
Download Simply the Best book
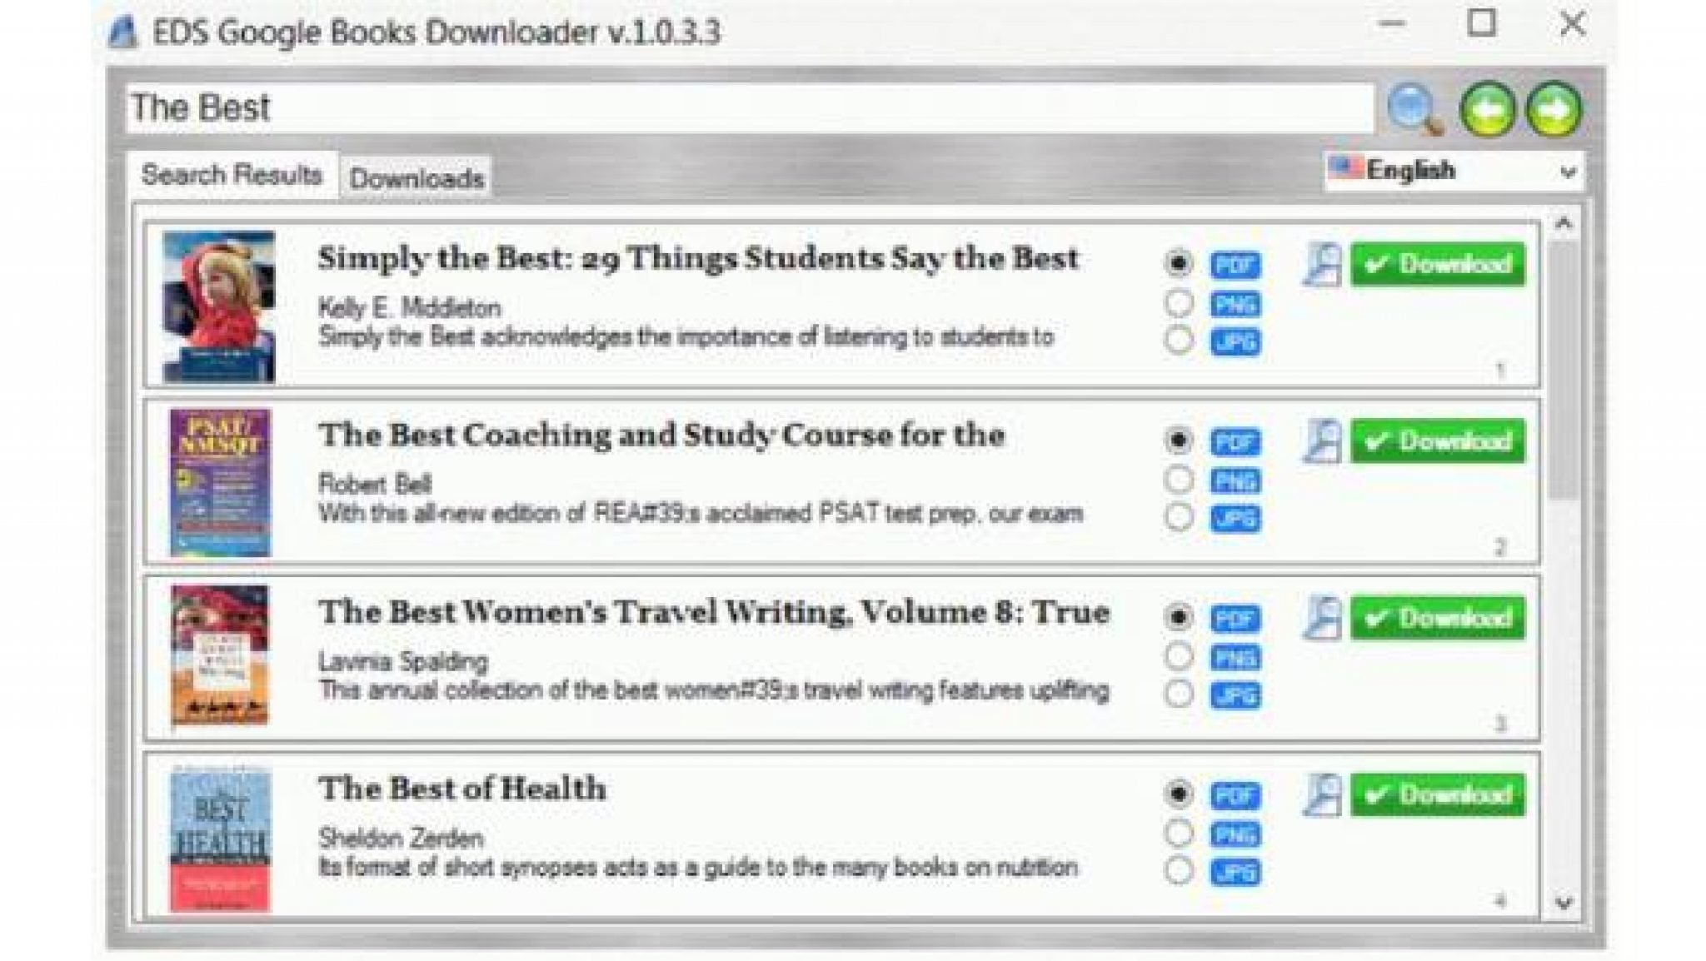(x=1438, y=265)
